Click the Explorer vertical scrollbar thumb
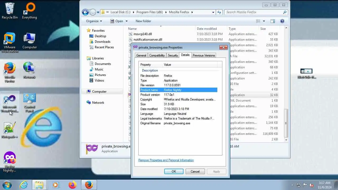The image size is (338, 190). [x=286, y=123]
